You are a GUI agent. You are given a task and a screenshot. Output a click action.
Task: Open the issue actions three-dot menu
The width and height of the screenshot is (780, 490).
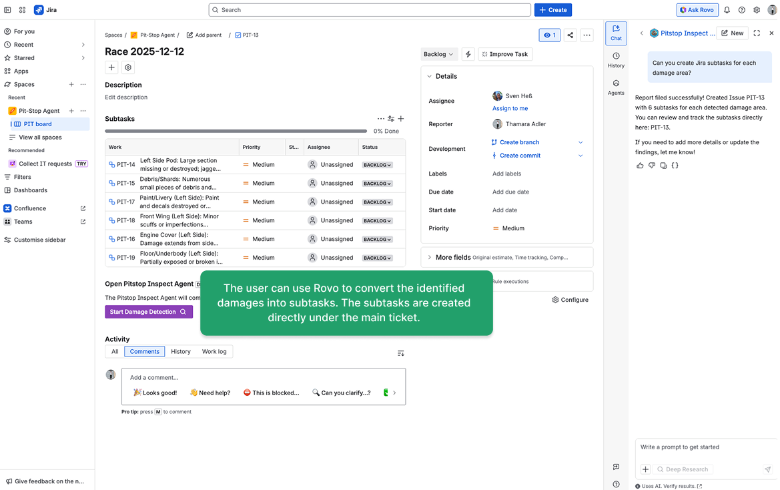click(x=587, y=35)
